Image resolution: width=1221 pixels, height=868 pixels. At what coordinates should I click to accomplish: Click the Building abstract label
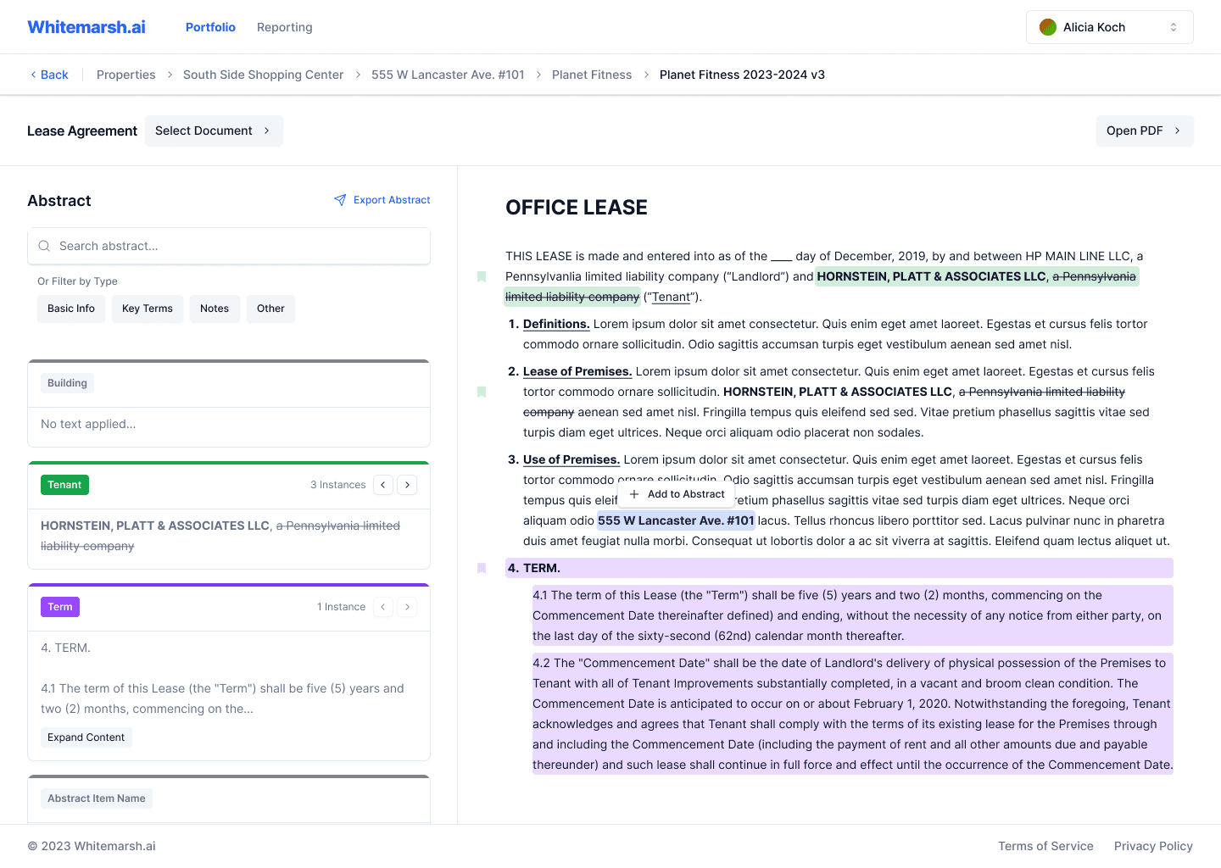67,383
